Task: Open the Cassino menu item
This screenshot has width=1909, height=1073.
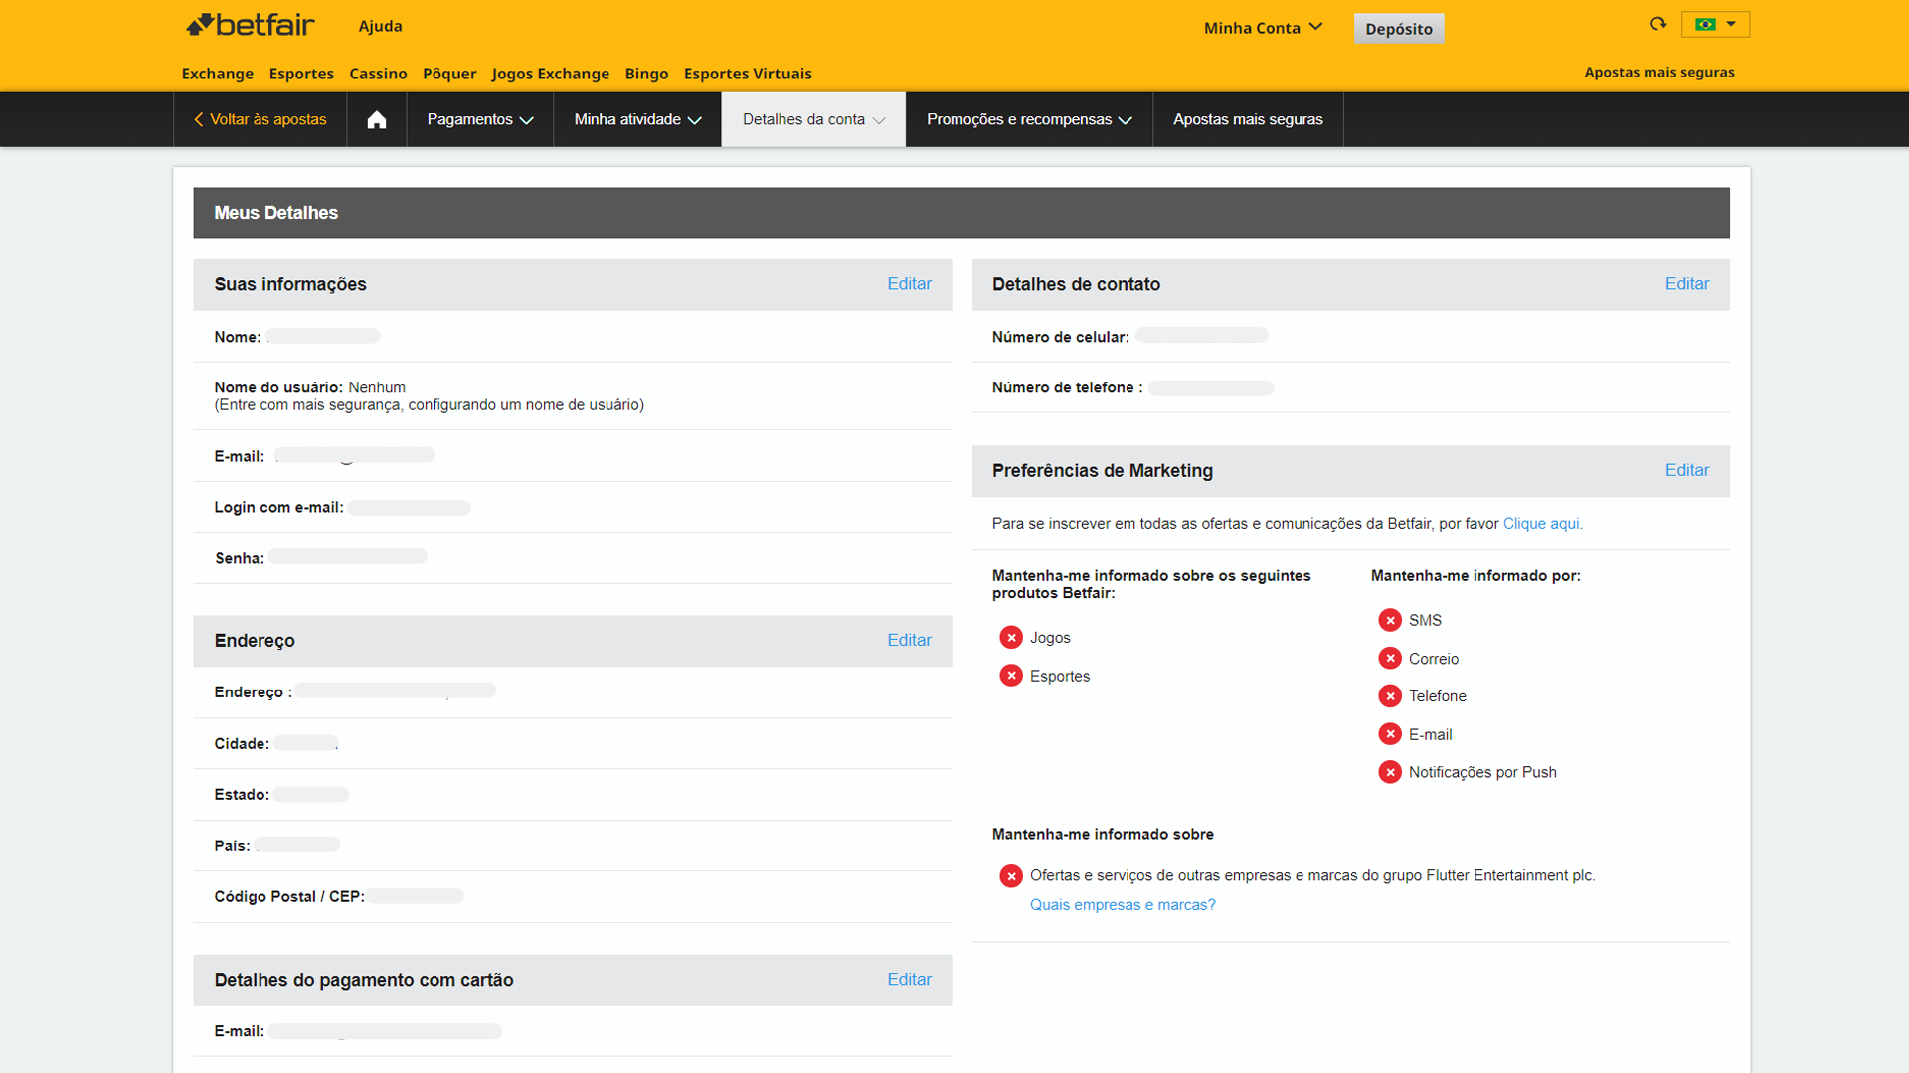Action: click(378, 74)
